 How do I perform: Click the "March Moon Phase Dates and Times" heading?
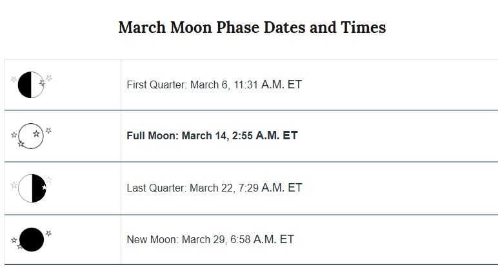(x=252, y=27)
